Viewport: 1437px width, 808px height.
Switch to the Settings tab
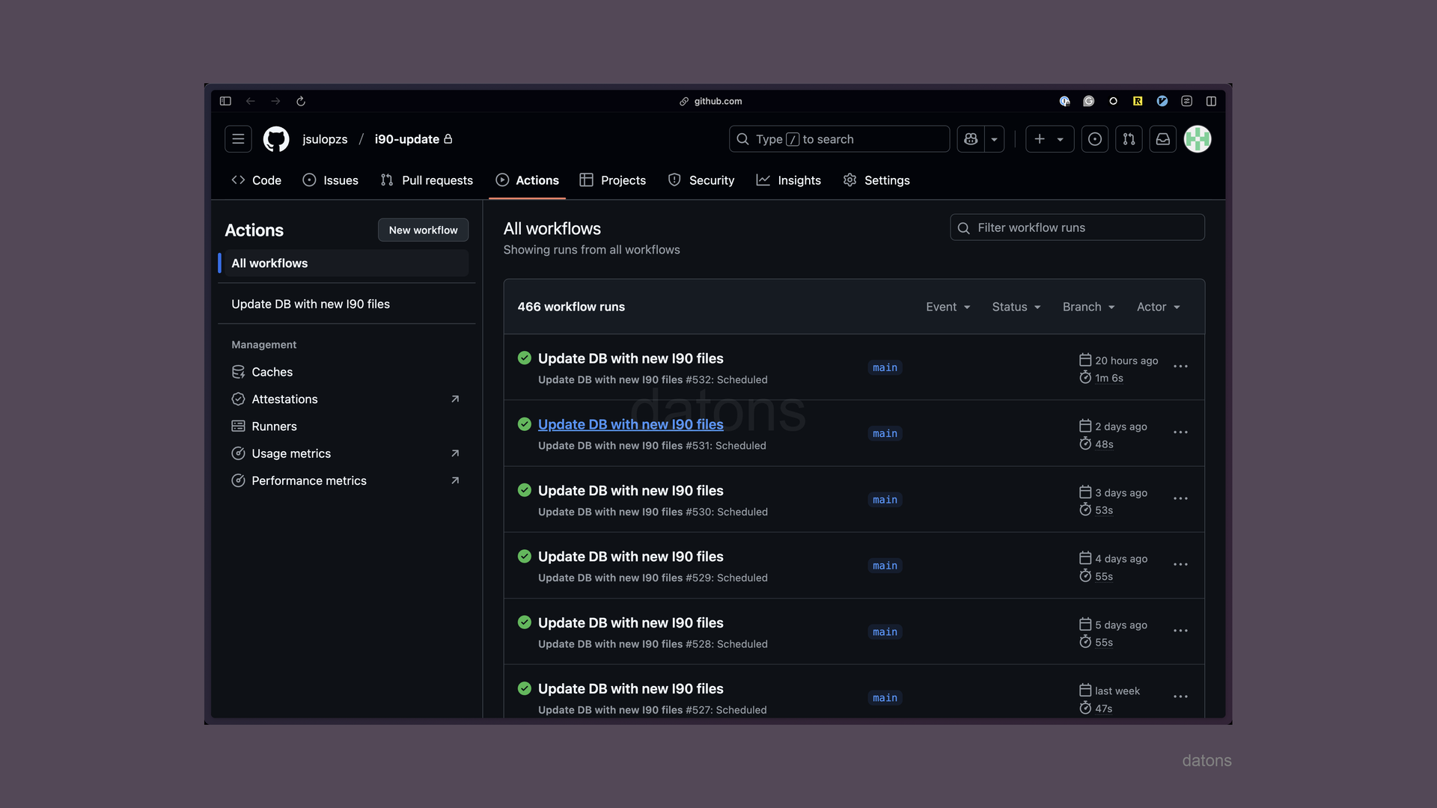[876, 180]
